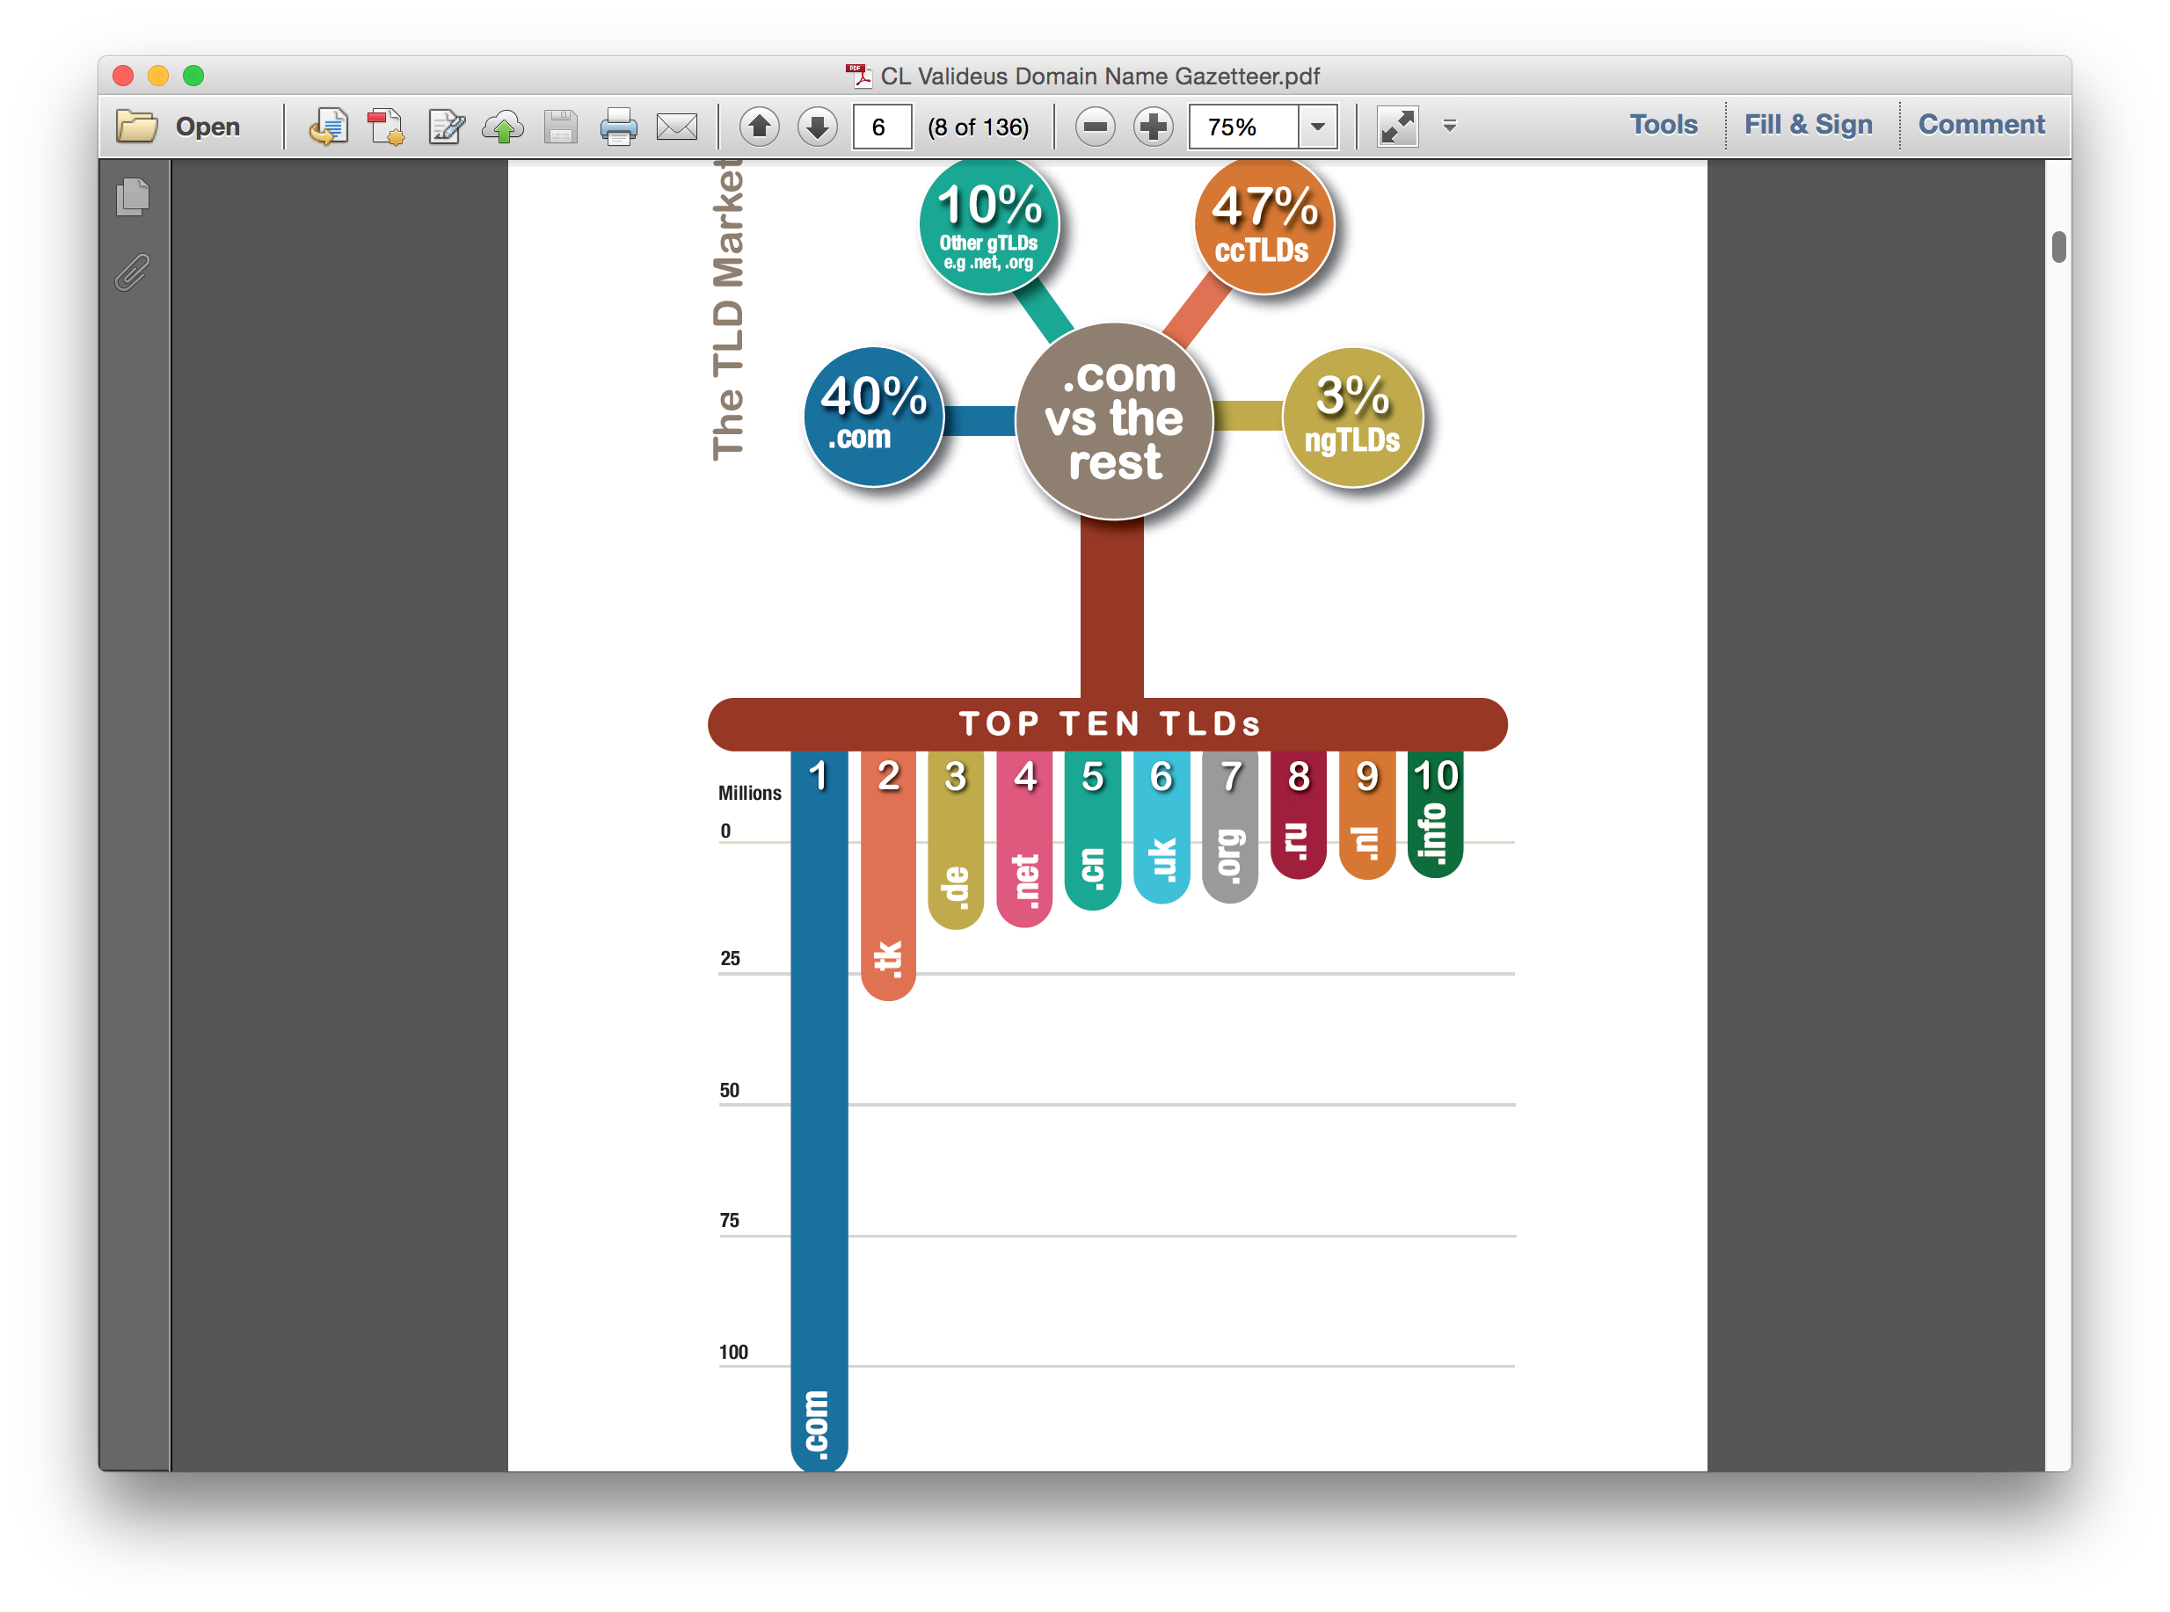Open the 75% zoom level dropdown
The width and height of the screenshot is (2170, 1612).
coord(1317,127)
